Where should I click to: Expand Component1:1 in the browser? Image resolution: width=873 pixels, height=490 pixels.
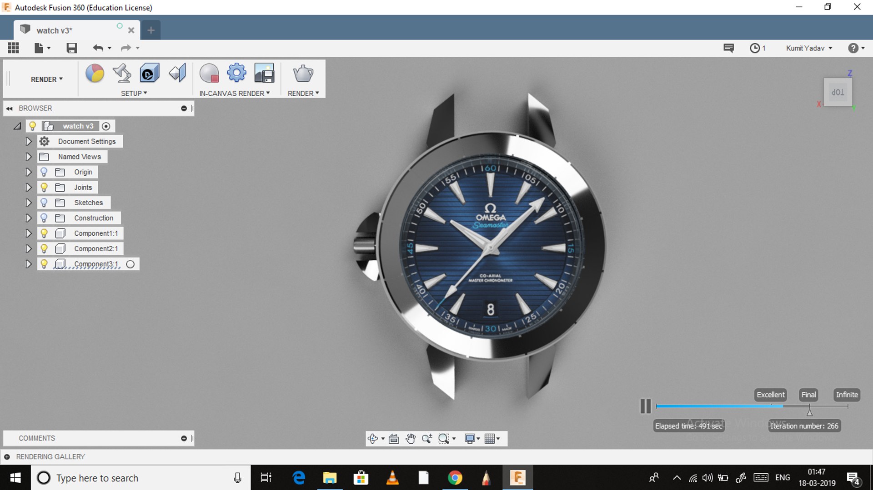coord(28,233)
